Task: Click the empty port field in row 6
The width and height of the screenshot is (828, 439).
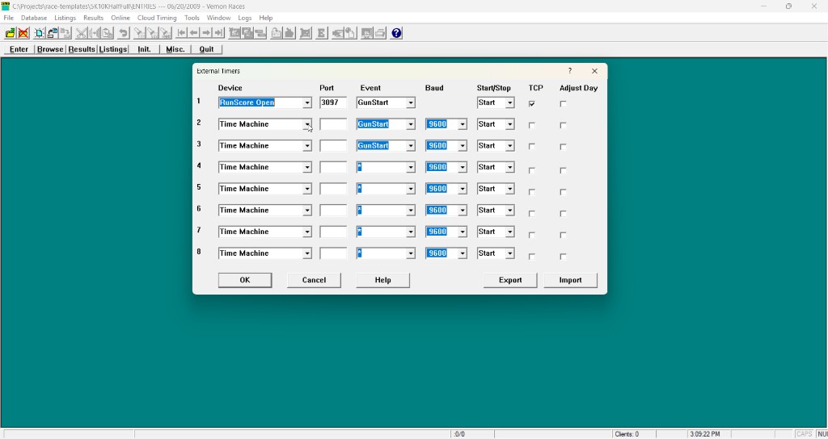Action: [x=333, y=211]
